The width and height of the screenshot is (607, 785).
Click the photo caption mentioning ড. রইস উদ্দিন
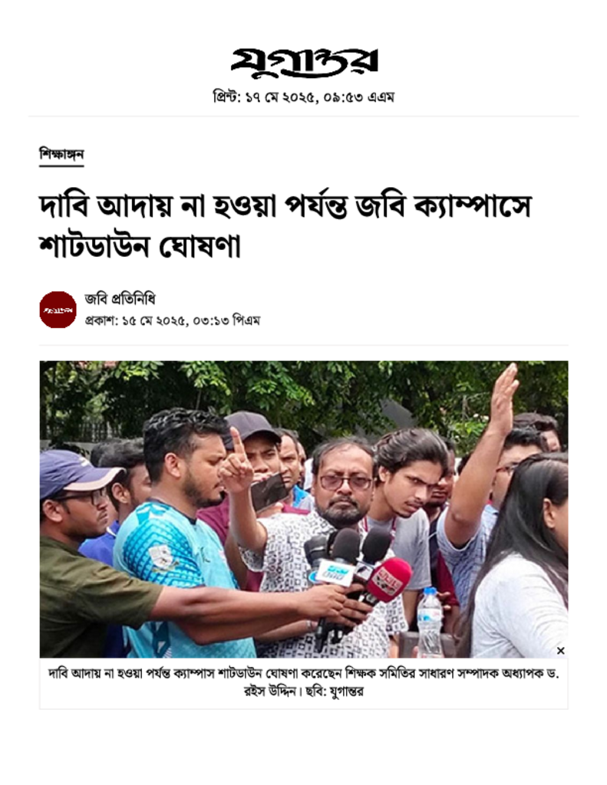click(x=304, y=682)
